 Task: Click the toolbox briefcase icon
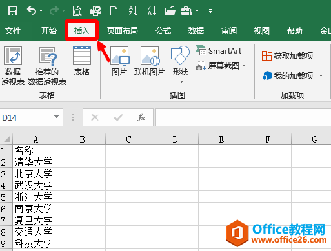click(x=186, y=11)
